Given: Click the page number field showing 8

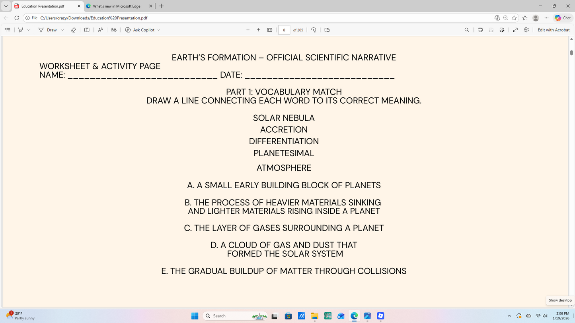Looking at the screenshot, I should click(284, 30).
